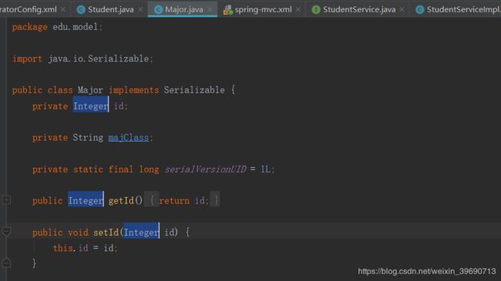
Task: Click the highlighted Integer in the id field
Action: pos(91,106)
